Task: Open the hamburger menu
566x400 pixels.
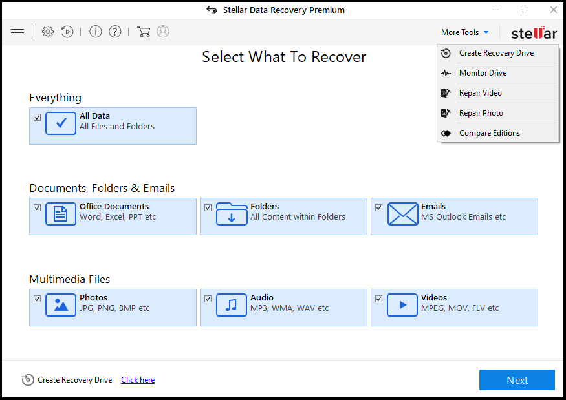Action: (x=17, y=32)
